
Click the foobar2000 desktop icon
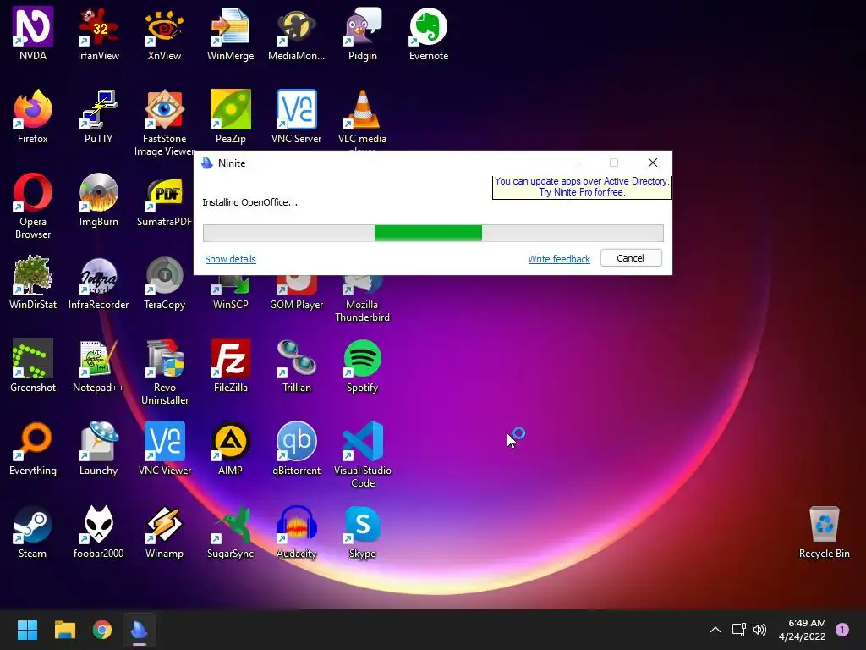point(98,524)
